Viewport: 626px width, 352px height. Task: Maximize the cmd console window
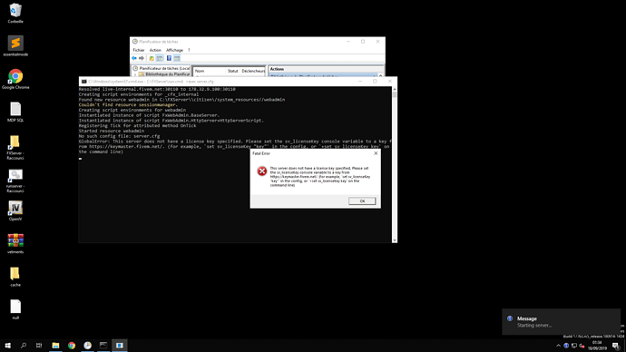pos(375,81)
